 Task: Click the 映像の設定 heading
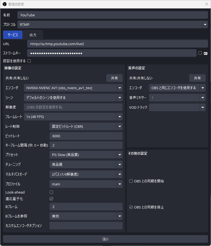[x=13, y=68]
